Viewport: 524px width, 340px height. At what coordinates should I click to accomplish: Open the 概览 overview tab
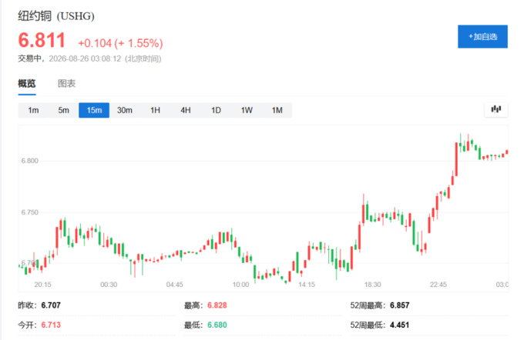27,83
